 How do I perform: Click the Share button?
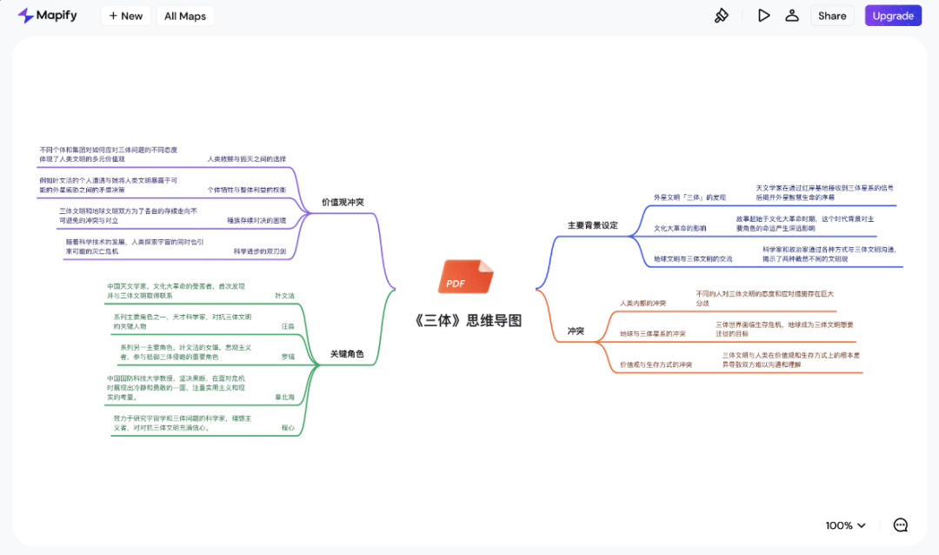(831, 15)
